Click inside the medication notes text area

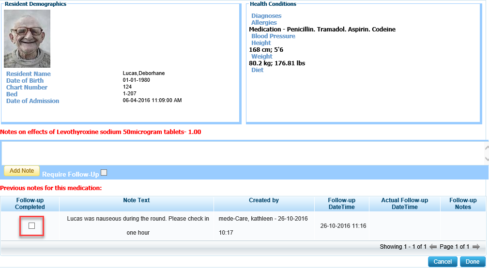tap(242, 153)
